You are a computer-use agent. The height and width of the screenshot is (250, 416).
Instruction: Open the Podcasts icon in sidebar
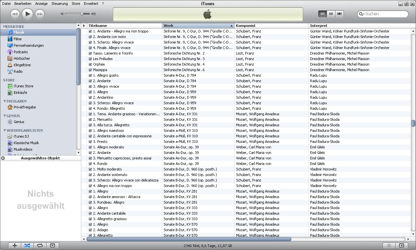click(10, 52)
